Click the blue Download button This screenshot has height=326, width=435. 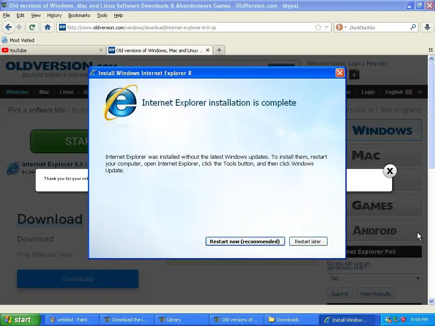pos(78,279)
